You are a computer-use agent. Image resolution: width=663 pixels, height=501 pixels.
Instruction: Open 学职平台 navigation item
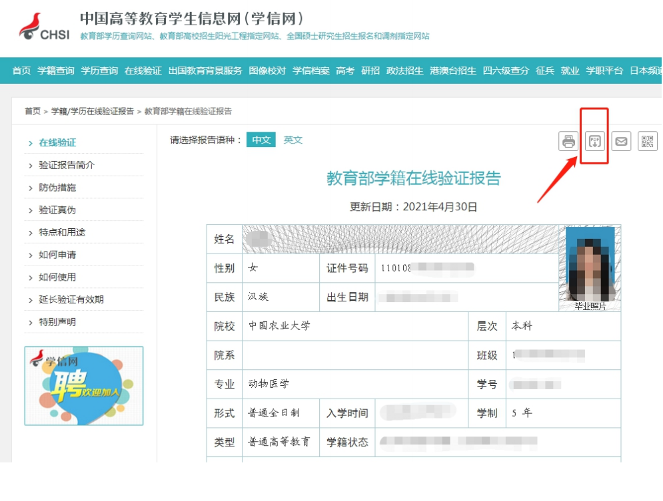coord(604,71)
